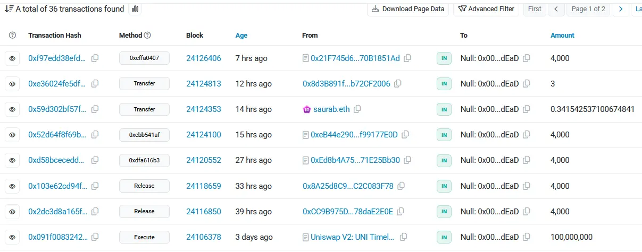
Task: Open block 24124100
Action: (x=204, y=135)
